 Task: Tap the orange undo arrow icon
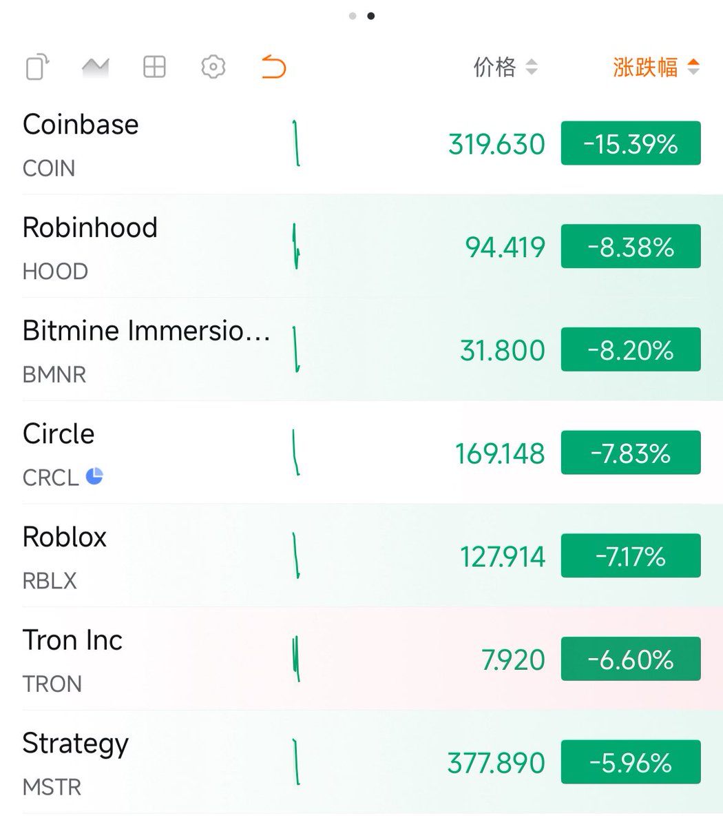pyautogui.click(x=273, y=68)
